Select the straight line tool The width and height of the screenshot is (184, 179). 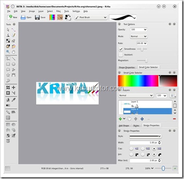pos(13,59)
